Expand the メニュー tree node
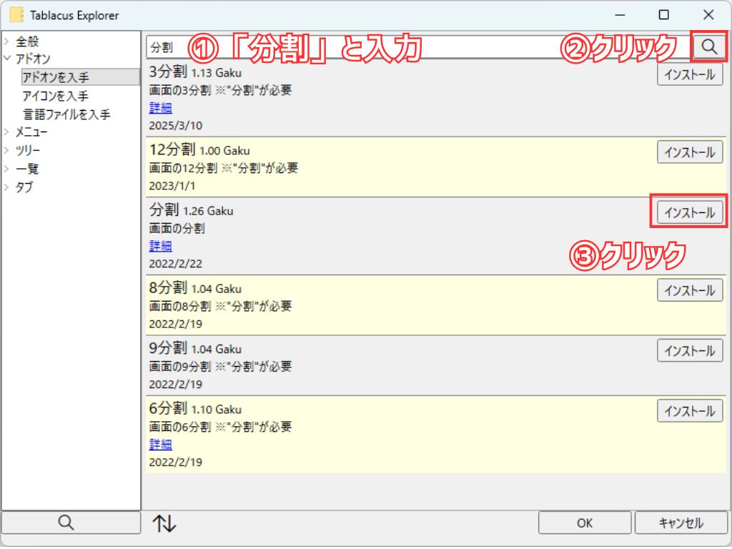732x549 pixels. tap(7, 132)
